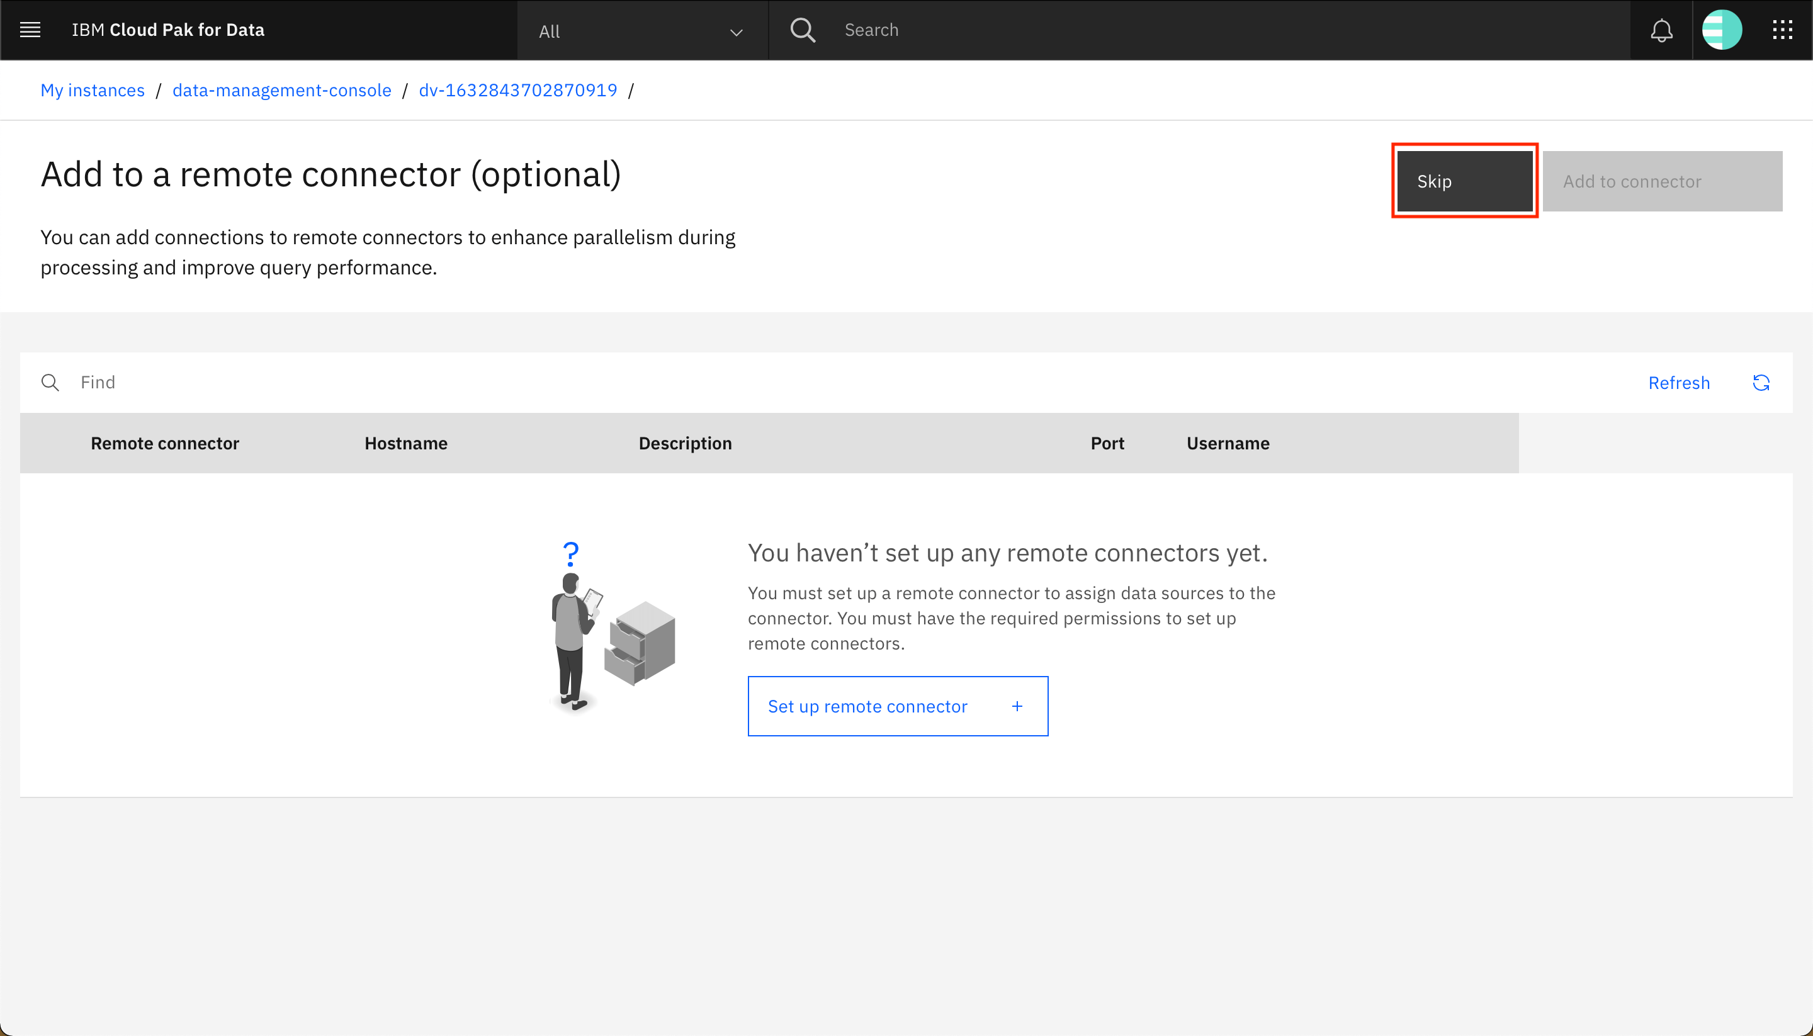Image resolution: width=1813 pixels, height=1036 pixels.
Task: Open the hamburger navigation menu
Action: click(30, 30)
